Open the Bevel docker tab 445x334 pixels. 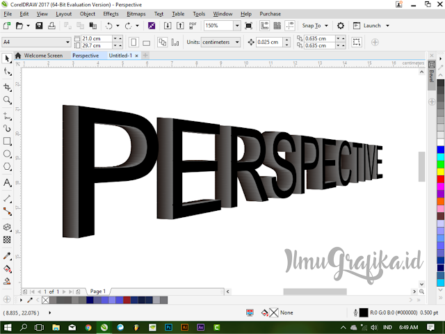click(x=432, y=75)
